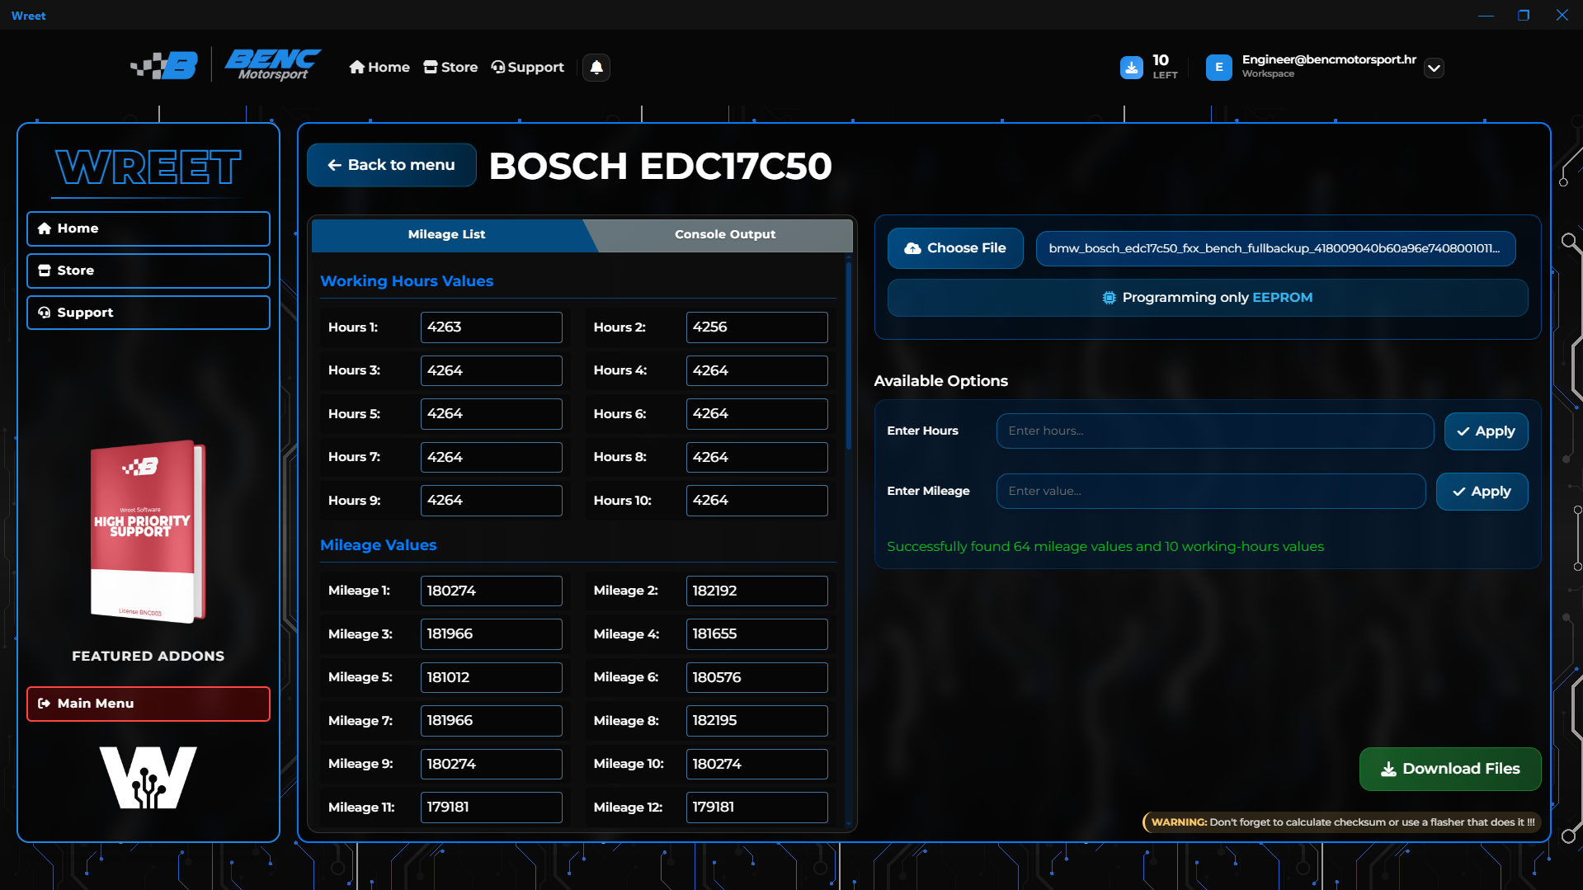Click the High Priority Support addon thumbnail

148,532
